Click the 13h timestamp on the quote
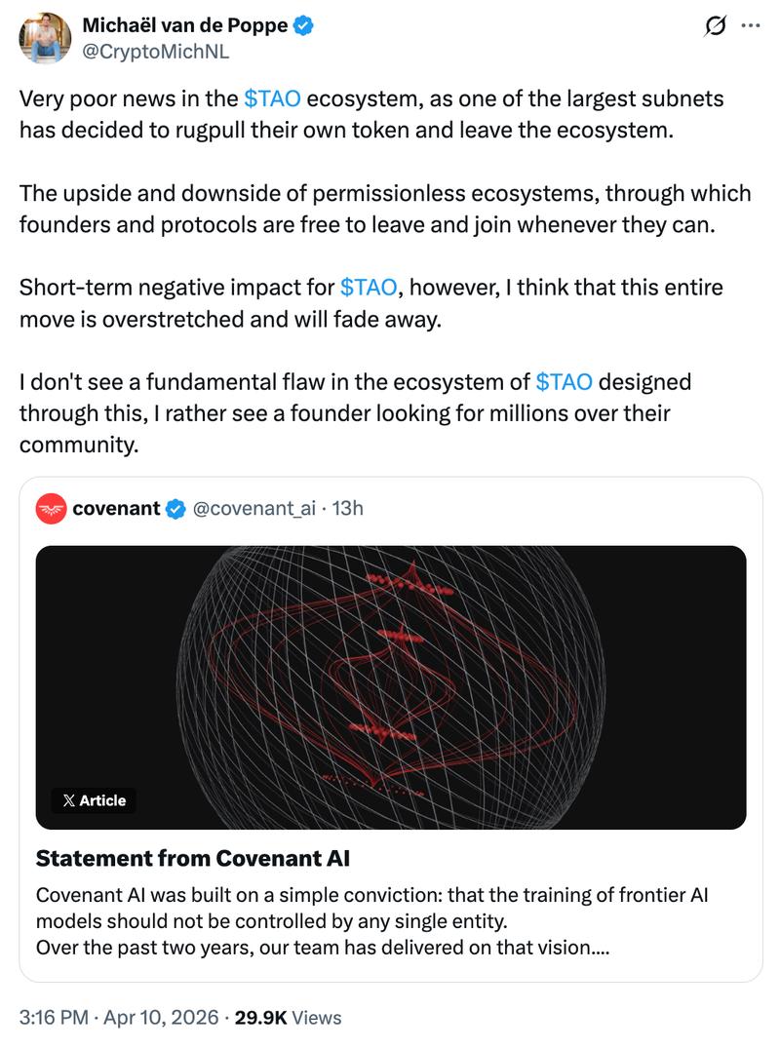 [x=347, y=508]
